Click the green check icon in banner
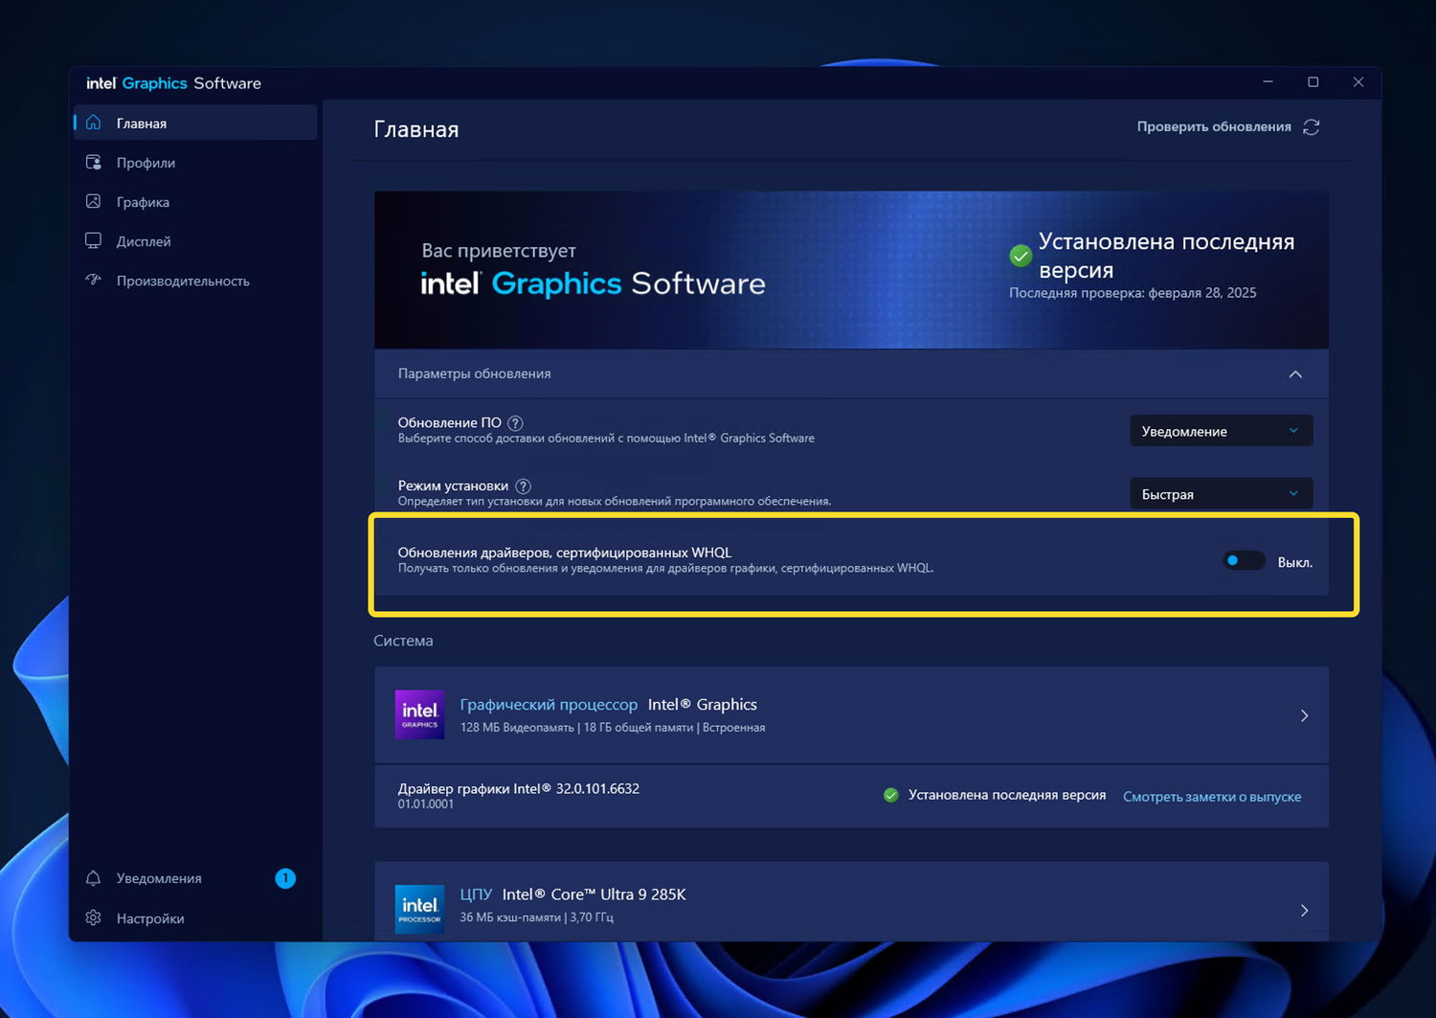 tap(1021, 256)
